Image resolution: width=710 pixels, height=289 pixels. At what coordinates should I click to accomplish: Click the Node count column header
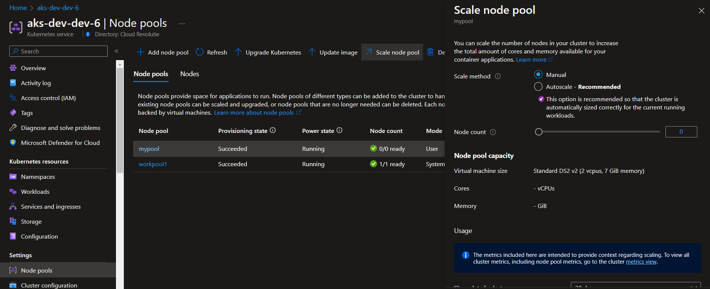click(x=386, y=131)
